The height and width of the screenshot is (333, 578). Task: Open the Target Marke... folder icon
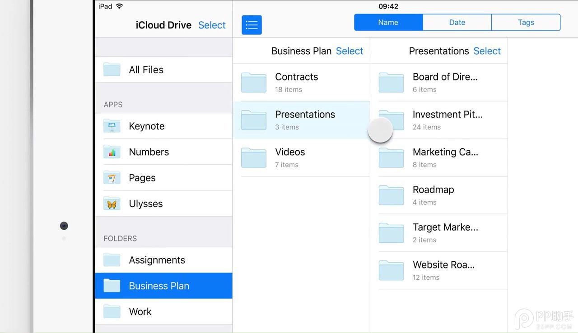pos(391,233)
